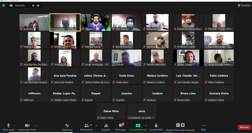Click the Ativar mudo microphone icon
Viewport: 252px width, 133px height.
(x=9, y=125)
